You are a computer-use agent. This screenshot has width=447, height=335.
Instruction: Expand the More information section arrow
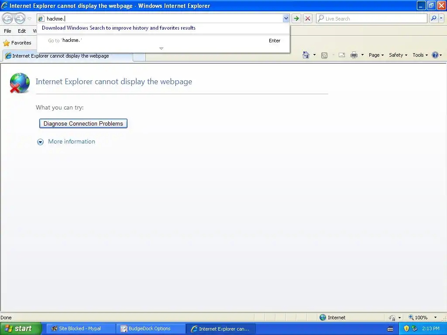41,142
